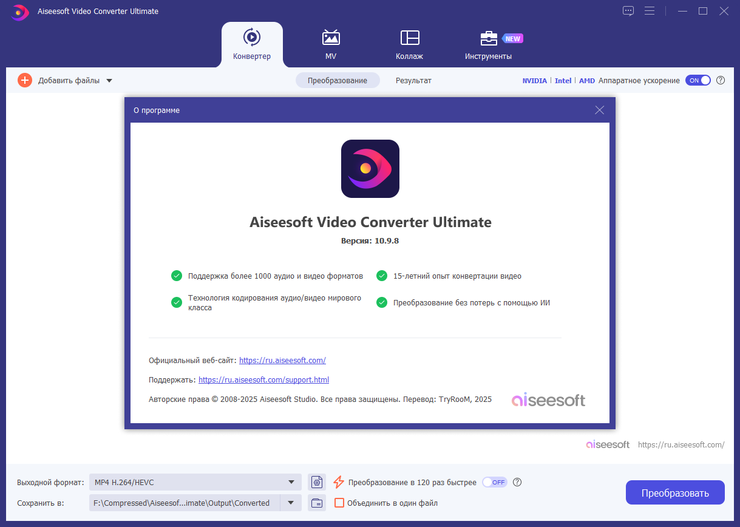Image resolution: width=740 pixels, height=527 pixels.
Task: Click the save path field F:\Compressed
Action: point(184,503)
